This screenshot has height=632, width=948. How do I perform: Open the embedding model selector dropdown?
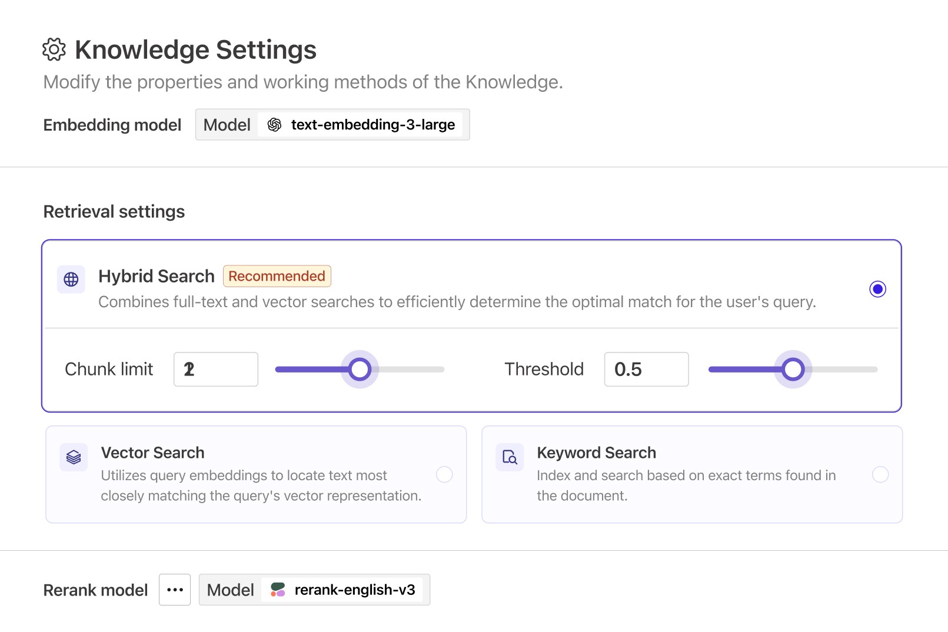coord(332,125)
